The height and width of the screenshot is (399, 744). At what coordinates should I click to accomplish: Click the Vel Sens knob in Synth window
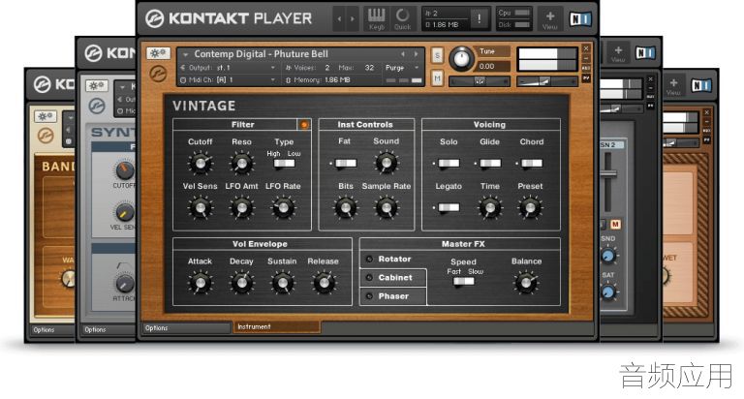click(124, 211)
